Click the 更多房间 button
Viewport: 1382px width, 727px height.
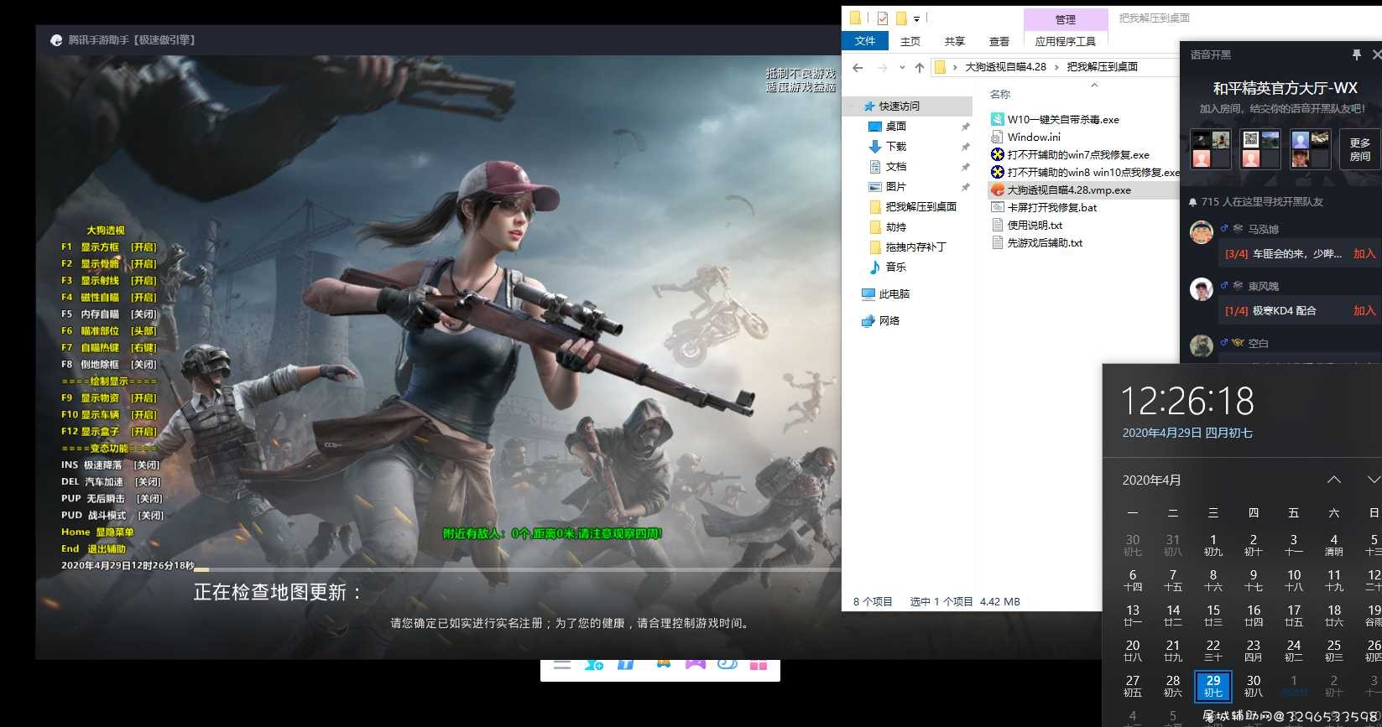click(1360, 150)
